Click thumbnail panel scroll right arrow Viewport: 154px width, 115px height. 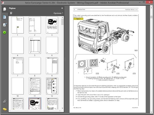point(60,111)
